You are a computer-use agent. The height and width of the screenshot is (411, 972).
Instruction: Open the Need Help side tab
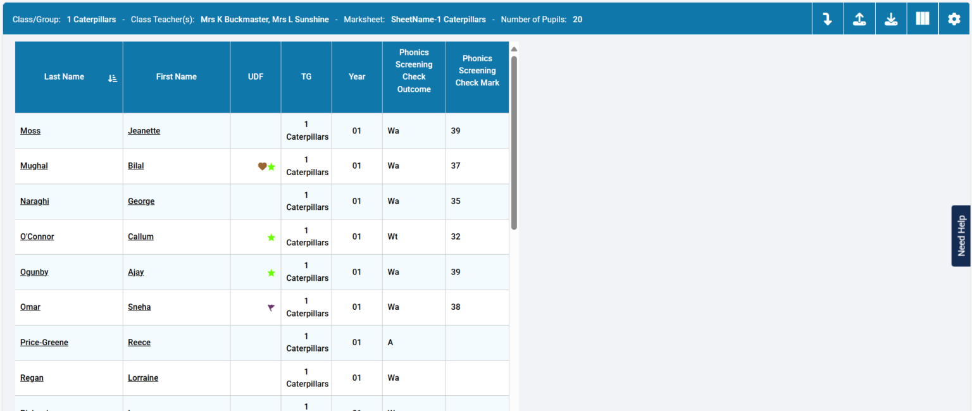[961, 236]
